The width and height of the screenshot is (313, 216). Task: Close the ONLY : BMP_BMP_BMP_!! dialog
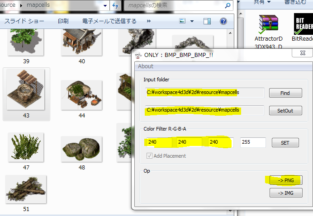[303, 53]
